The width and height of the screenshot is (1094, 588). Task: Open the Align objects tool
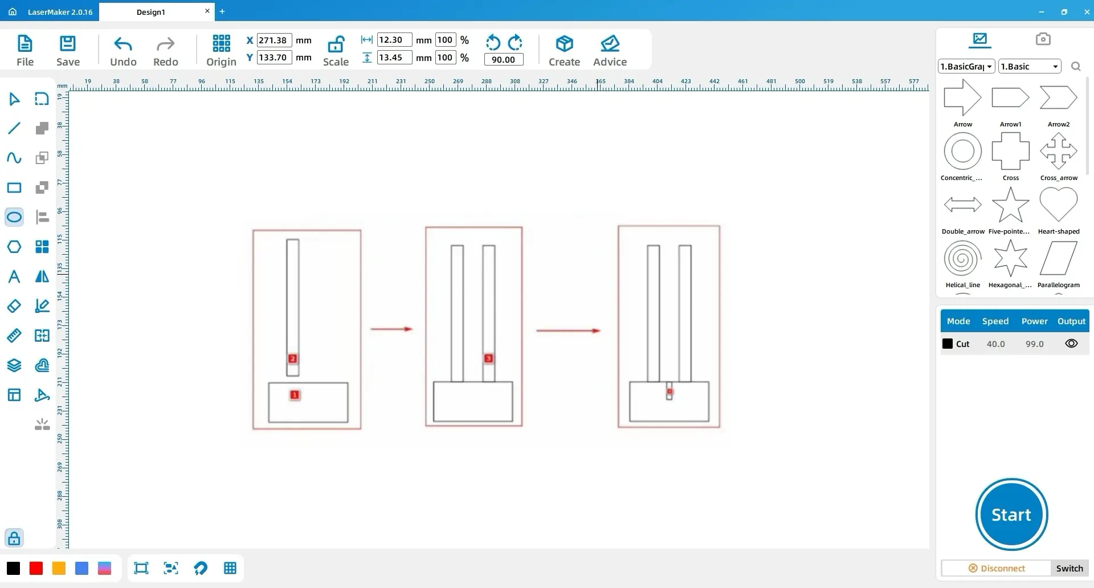42,217
